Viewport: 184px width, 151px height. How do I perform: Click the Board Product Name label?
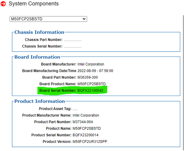pyautogui.click(x=58, y=84)
